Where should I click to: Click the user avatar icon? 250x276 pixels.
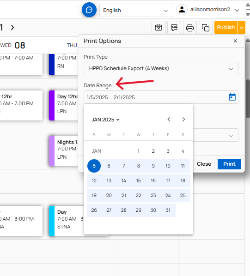point(182,10)
